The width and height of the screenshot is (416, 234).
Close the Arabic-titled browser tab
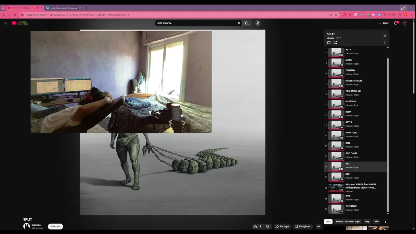point(80,8)
